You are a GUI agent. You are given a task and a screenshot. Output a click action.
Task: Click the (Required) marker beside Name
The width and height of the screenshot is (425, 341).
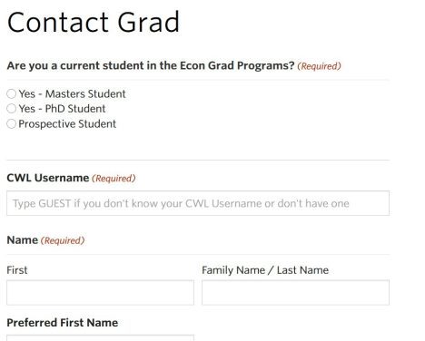tap(63, 240)
